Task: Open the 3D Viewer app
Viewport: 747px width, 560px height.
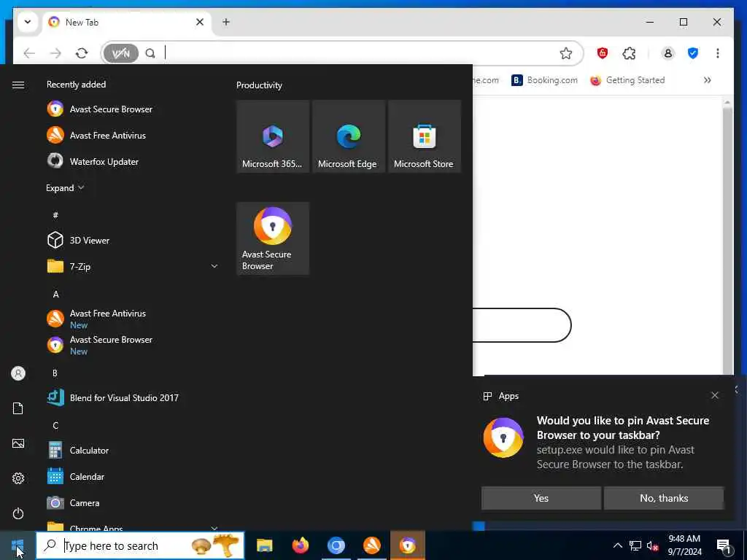Action: point(133,240)
